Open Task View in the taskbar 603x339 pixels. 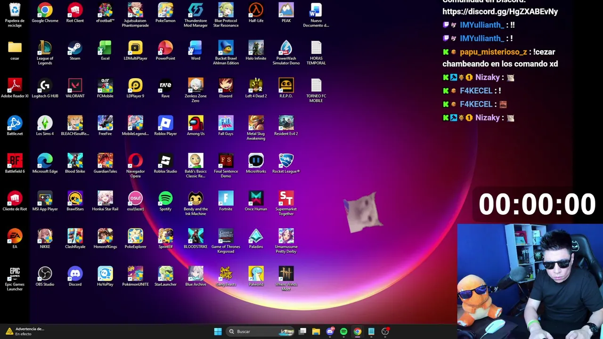302,331
